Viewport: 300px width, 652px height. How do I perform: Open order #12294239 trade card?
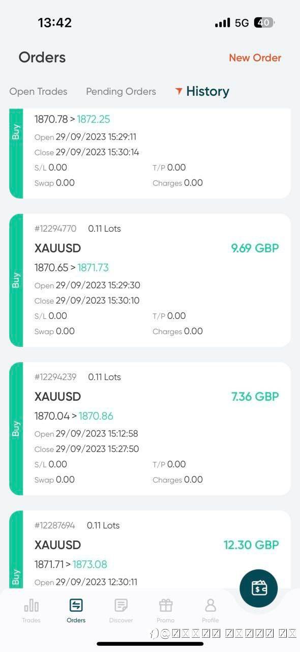(x=150, y=428)
